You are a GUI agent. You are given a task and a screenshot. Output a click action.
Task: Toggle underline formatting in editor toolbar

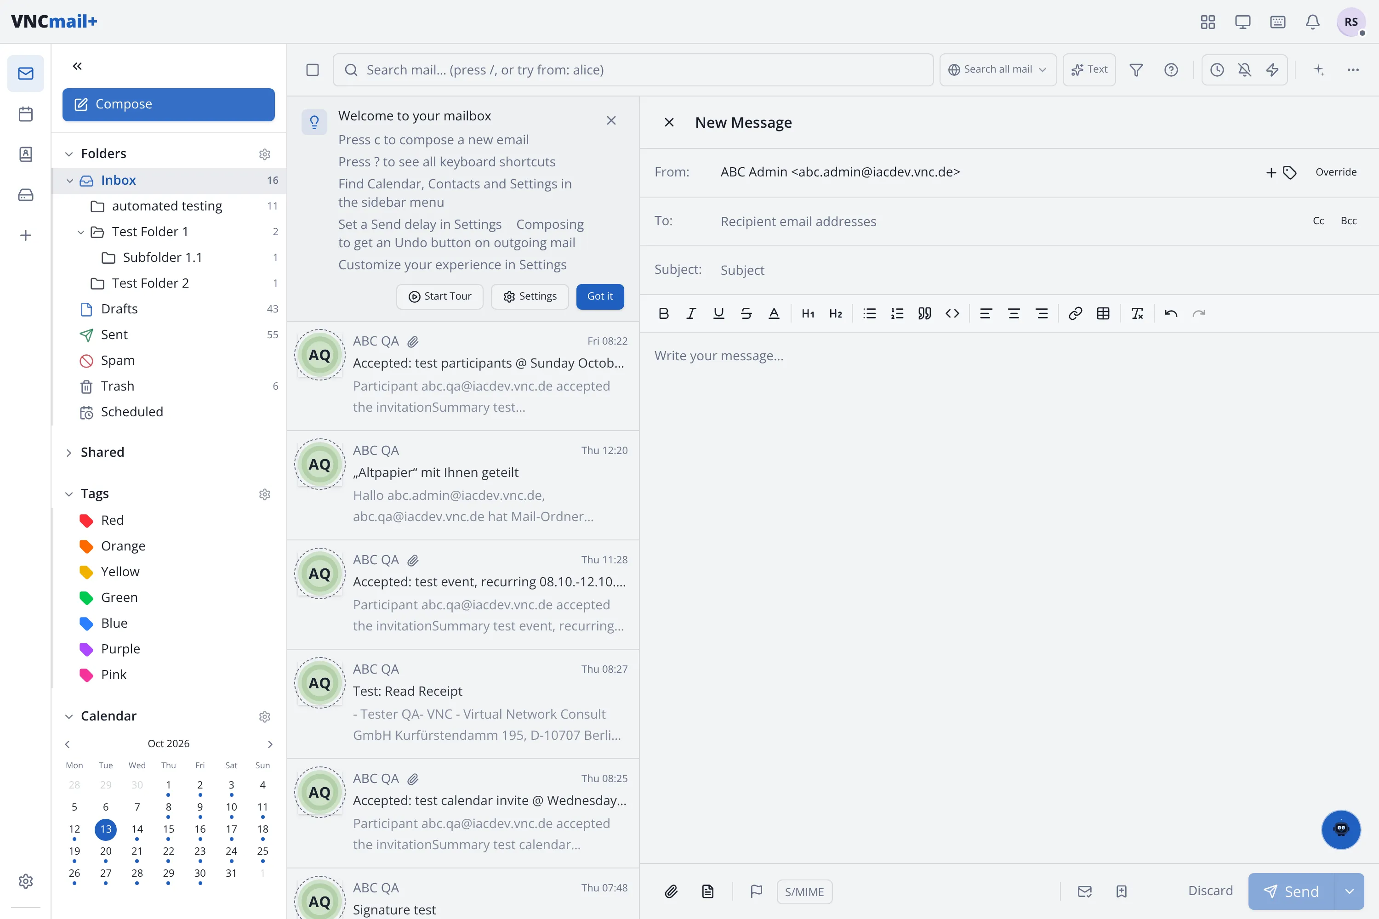[x=718, y=313]
